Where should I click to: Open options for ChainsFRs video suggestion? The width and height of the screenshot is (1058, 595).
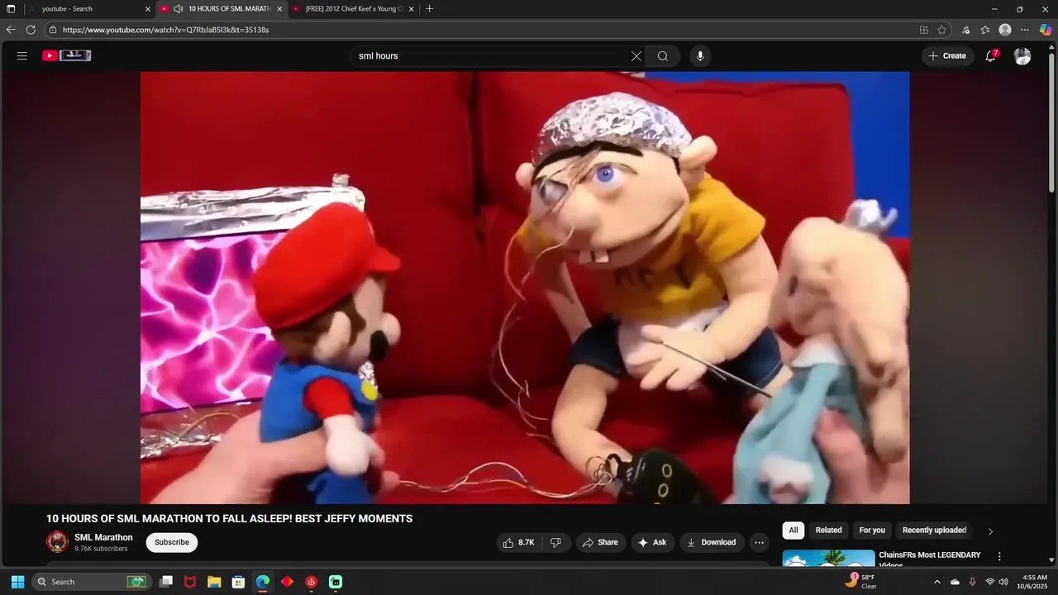pyautogui.click(x=999, y=557)
